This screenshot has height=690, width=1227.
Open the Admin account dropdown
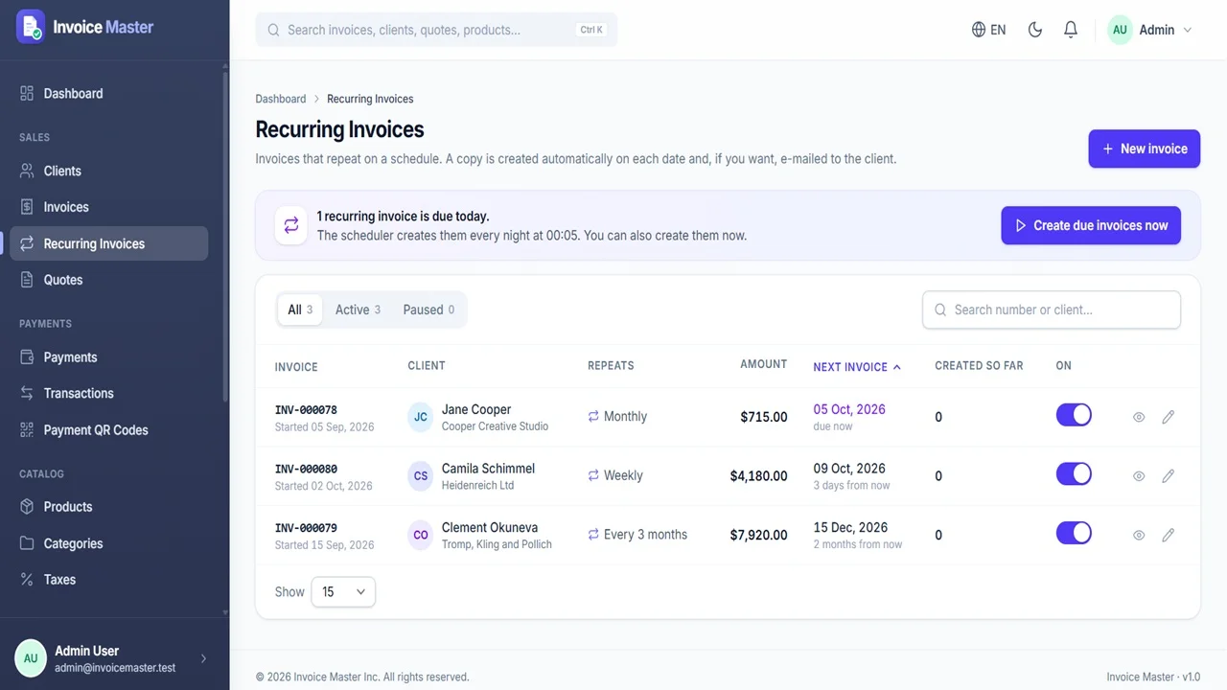(1150, 30)
